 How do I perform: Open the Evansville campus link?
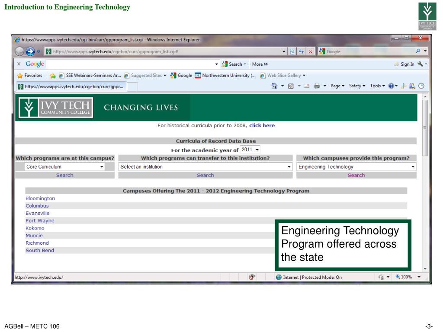pyautogui.click(x=37, y=213)
